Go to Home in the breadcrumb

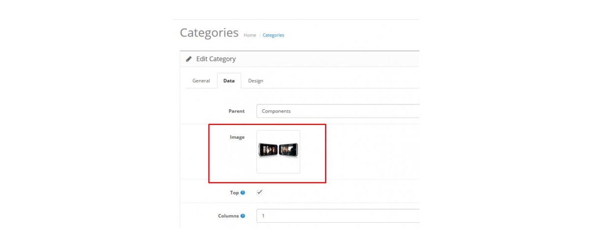pos(250,35)
